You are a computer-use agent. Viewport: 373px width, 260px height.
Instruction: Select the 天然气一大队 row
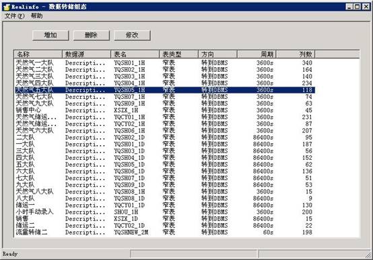click(x=165, y=63)
